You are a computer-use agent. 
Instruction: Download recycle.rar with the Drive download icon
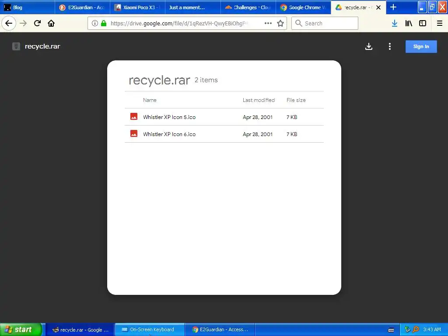(369, 46)
